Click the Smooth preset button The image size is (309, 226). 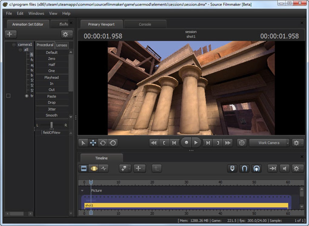(x=51, y=115)
